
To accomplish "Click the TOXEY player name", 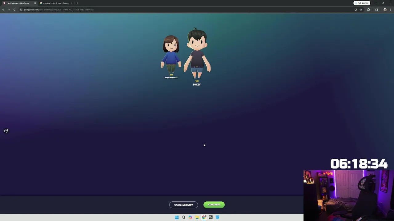I will pyautogui.click(x=197, y=84).
